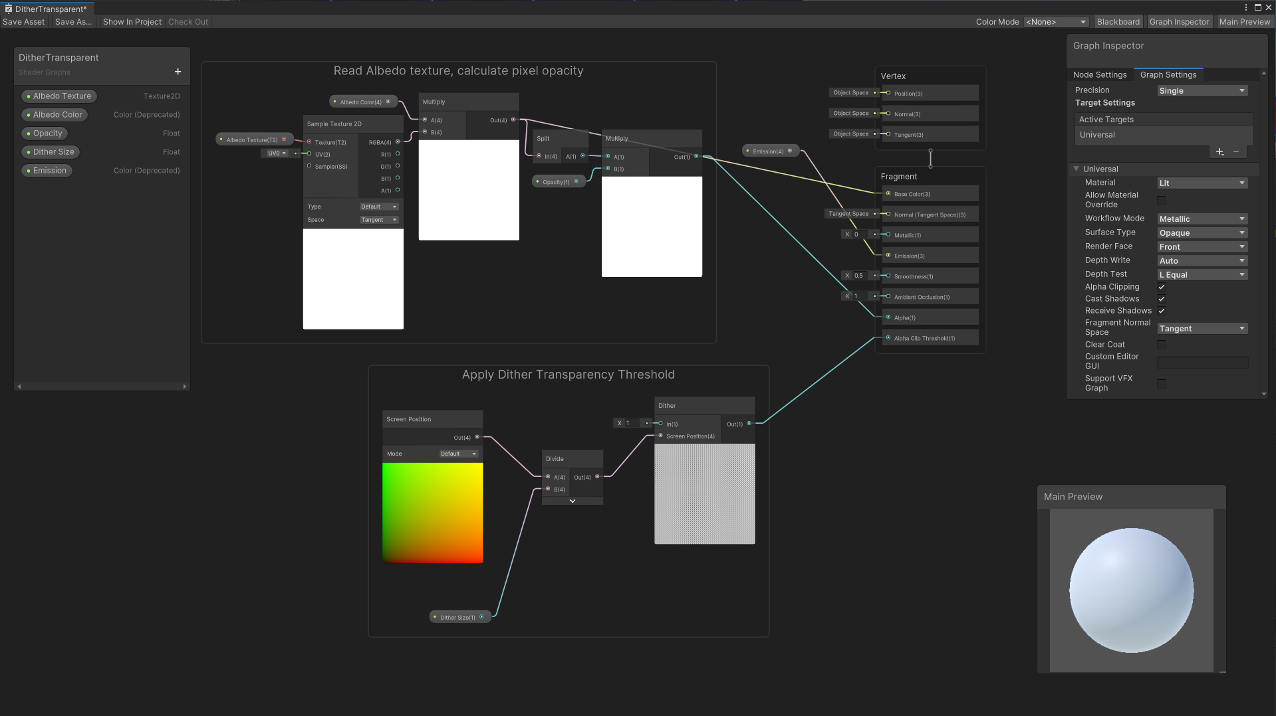Image resolution: width=1276 pixels, height=716 pixels.
Task: Click the Shader Graph icon on the DitherTransparent tab
Action: point(9,8)
